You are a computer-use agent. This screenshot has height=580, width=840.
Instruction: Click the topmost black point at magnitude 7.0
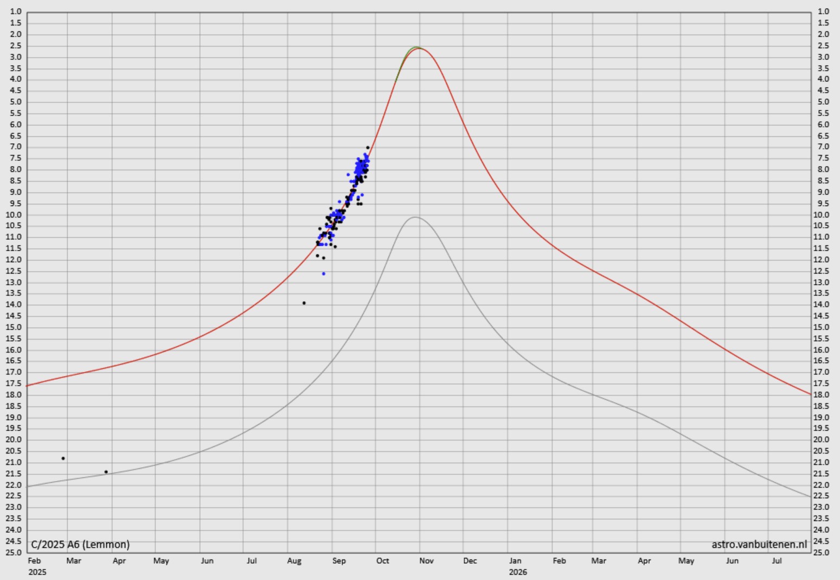(368, 148)
